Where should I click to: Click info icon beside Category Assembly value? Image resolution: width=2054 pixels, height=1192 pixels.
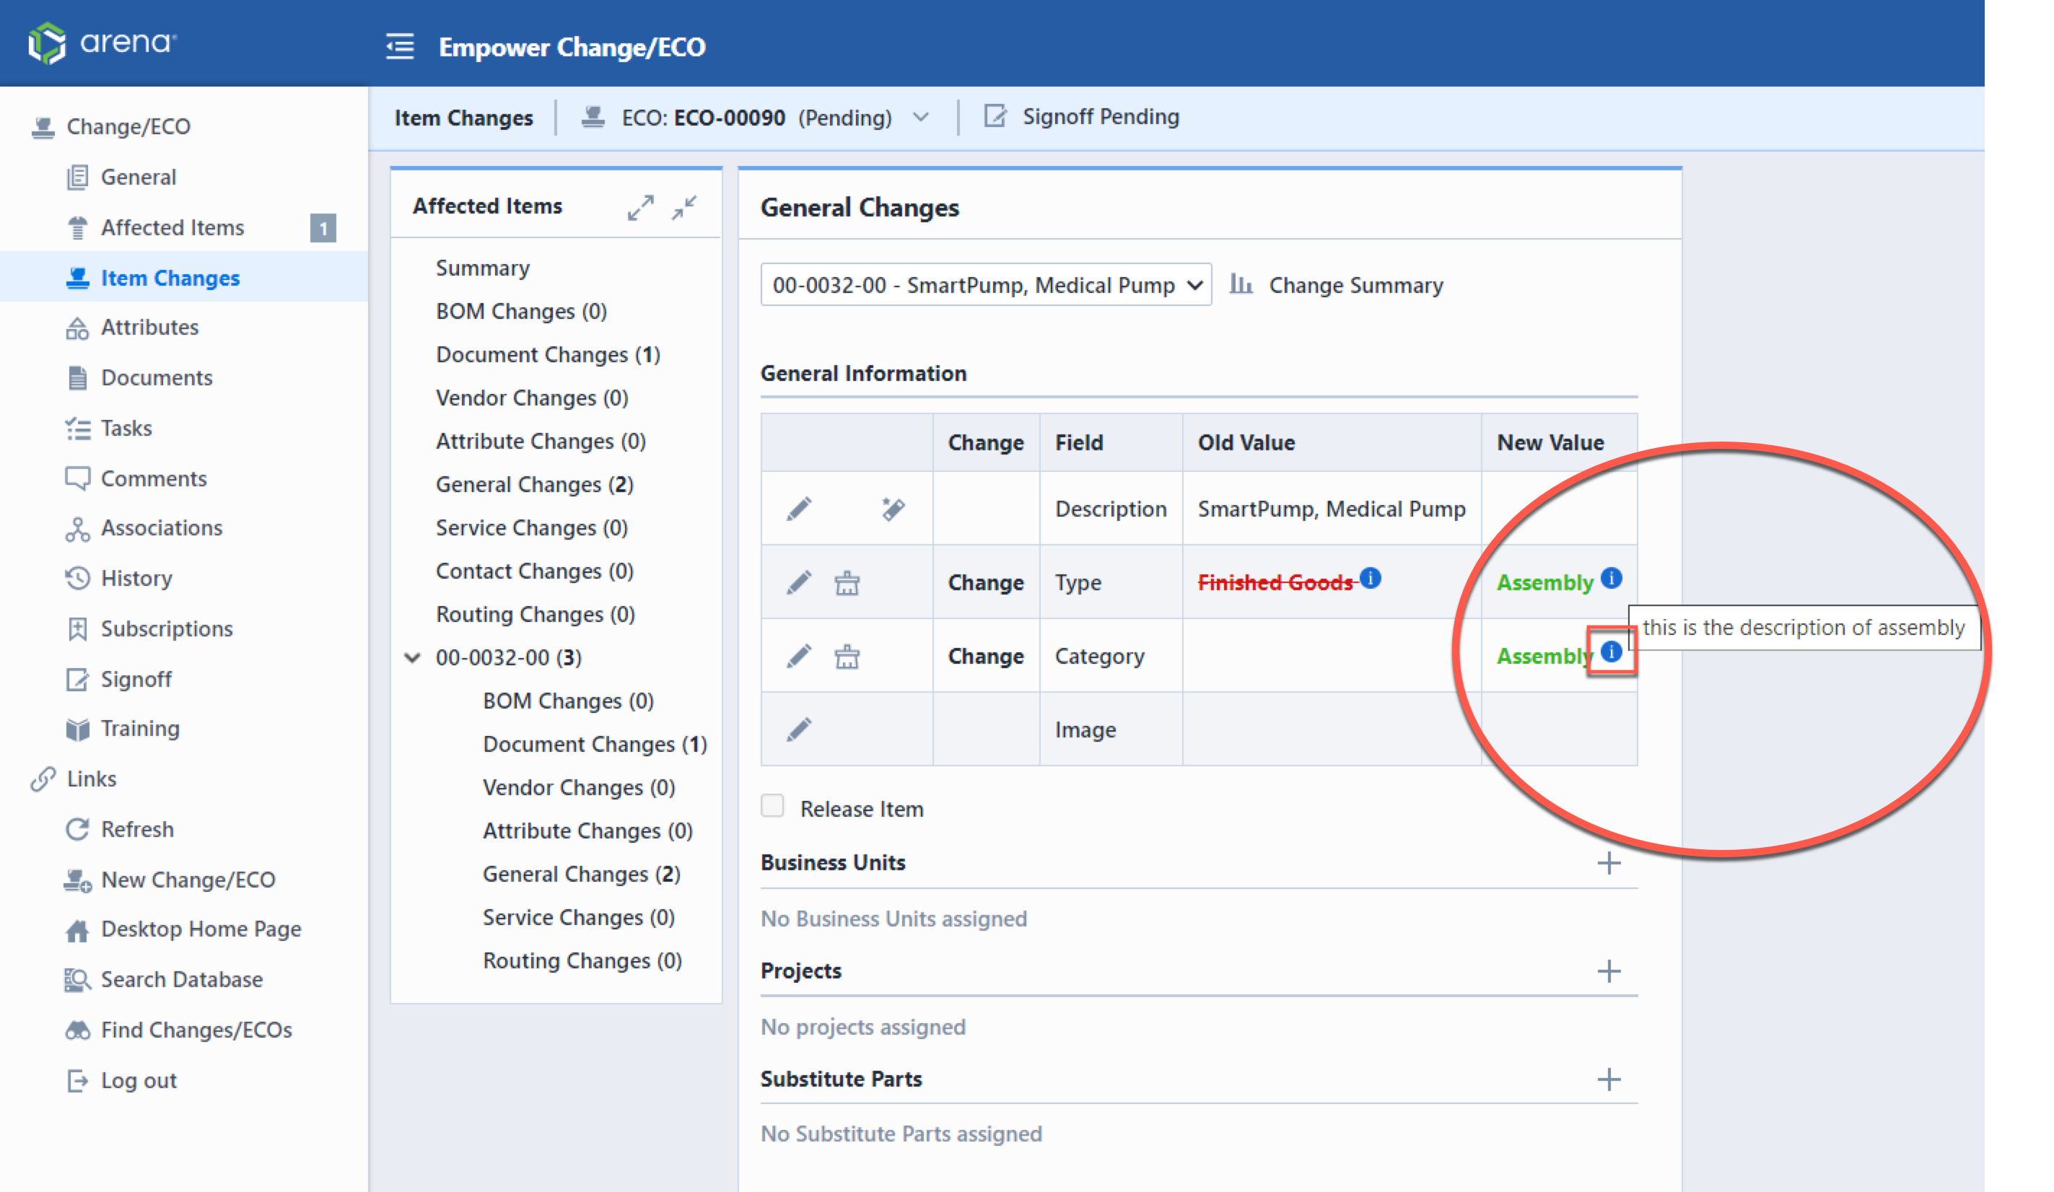point(1611,651)
